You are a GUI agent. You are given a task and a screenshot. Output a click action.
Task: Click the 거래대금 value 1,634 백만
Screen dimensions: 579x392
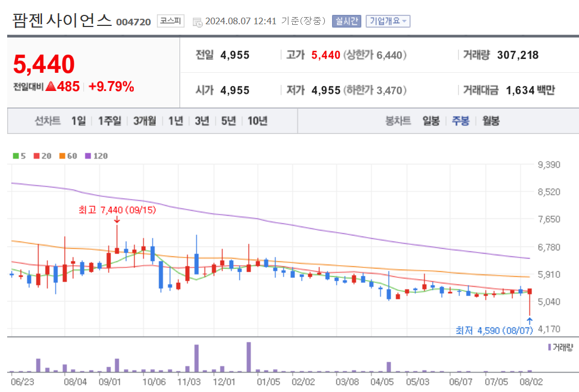(x=530, y=90)
